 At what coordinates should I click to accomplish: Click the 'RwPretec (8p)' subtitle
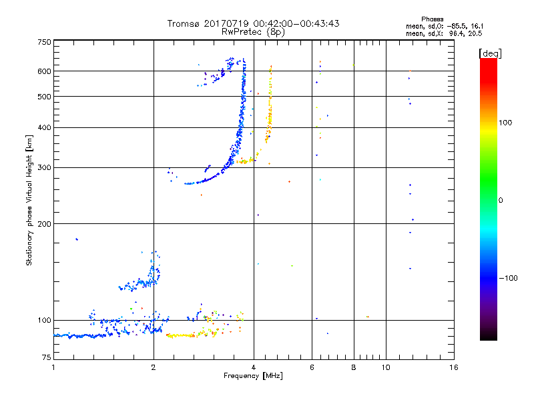click(x=253, y=32)
